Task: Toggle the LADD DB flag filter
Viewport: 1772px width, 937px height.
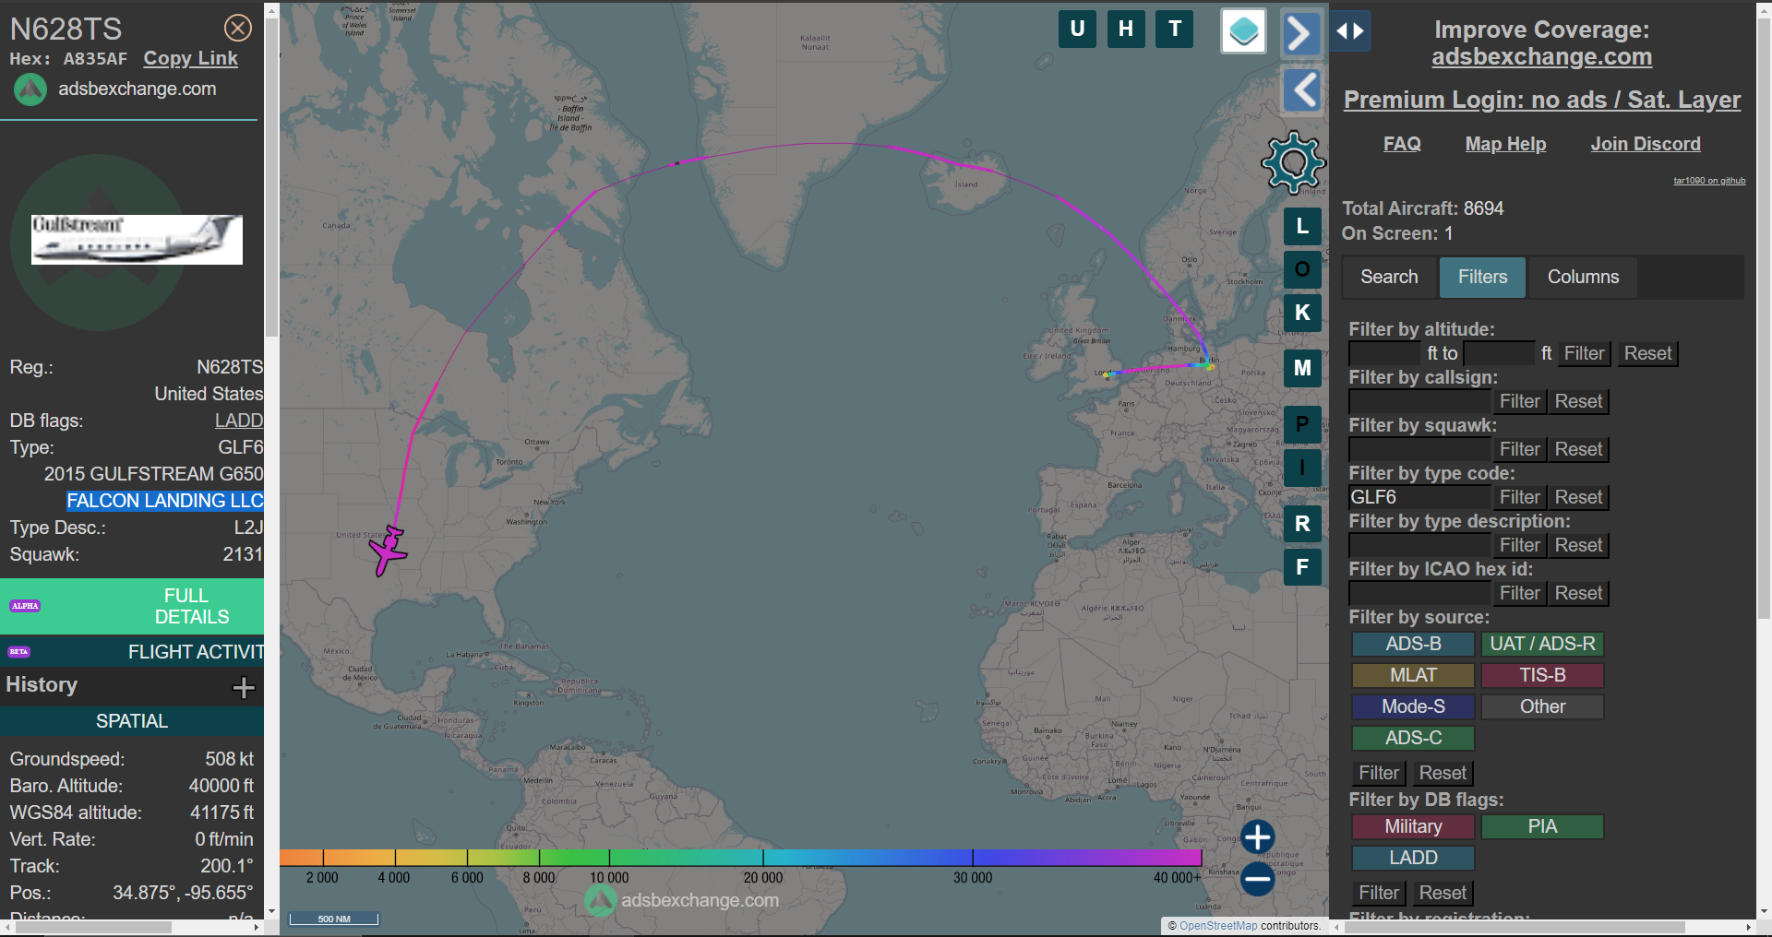Action: point(1413,858)
